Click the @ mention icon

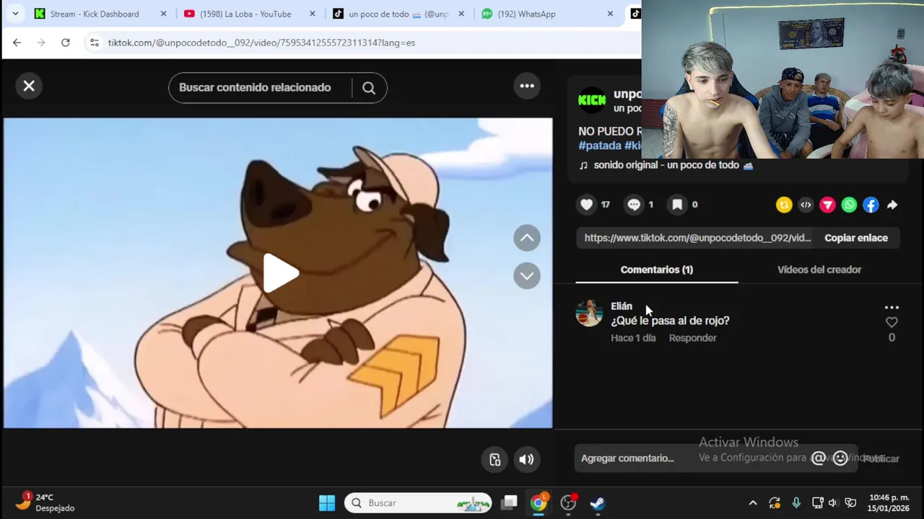(x=819, y=458)
